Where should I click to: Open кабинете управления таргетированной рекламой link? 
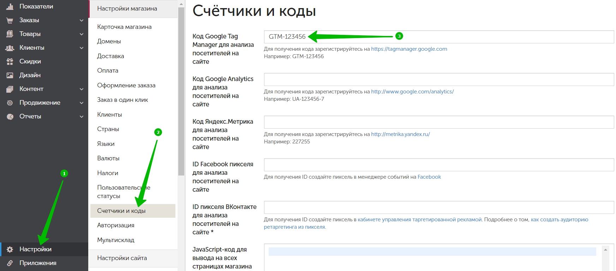(420, 220)
